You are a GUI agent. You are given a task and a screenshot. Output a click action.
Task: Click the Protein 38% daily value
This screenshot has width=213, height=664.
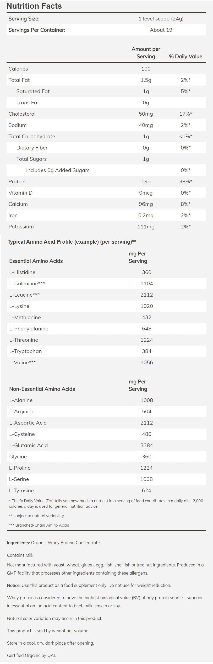point(185,181)
